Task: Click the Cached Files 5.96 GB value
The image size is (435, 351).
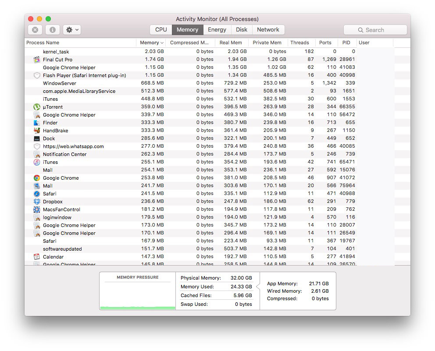Action: point(242,295)
